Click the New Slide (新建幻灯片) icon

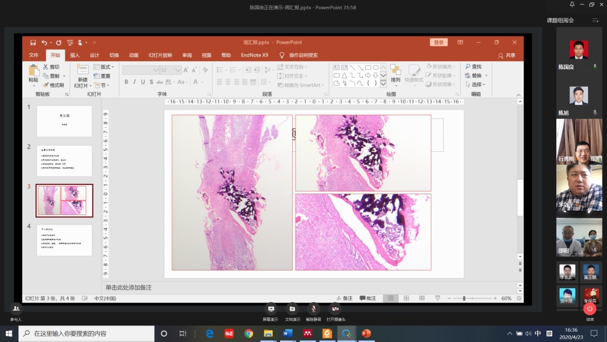(x=83, y=70)
